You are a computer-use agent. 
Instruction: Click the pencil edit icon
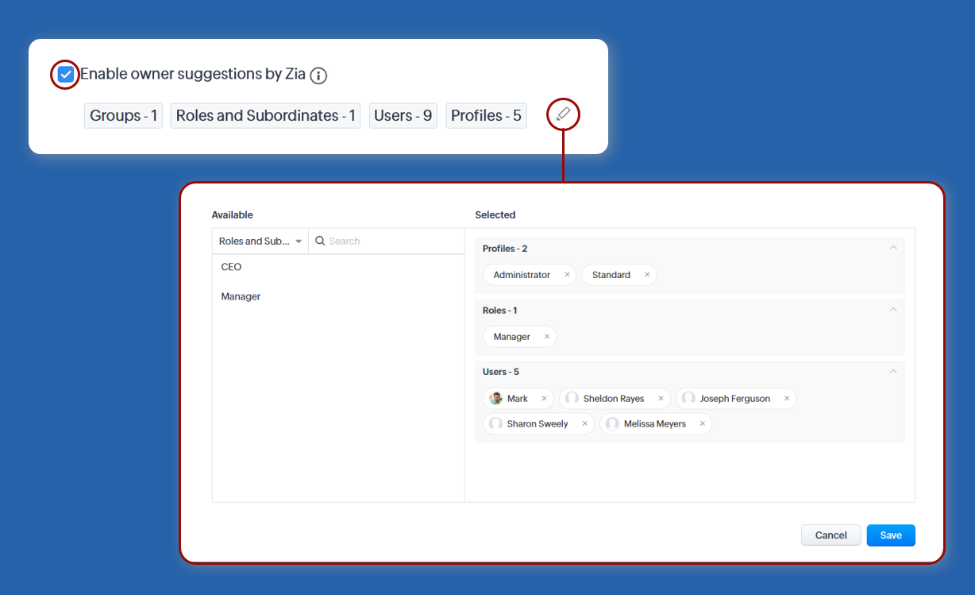pos(563,114)
